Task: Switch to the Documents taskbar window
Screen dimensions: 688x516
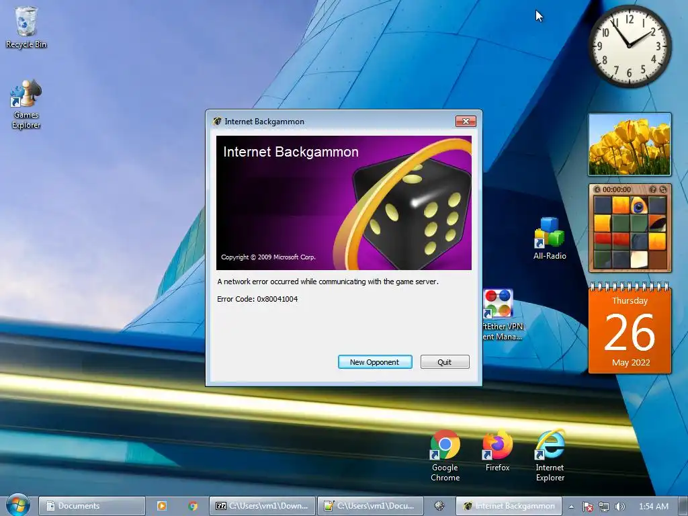Action: point(91,506)
